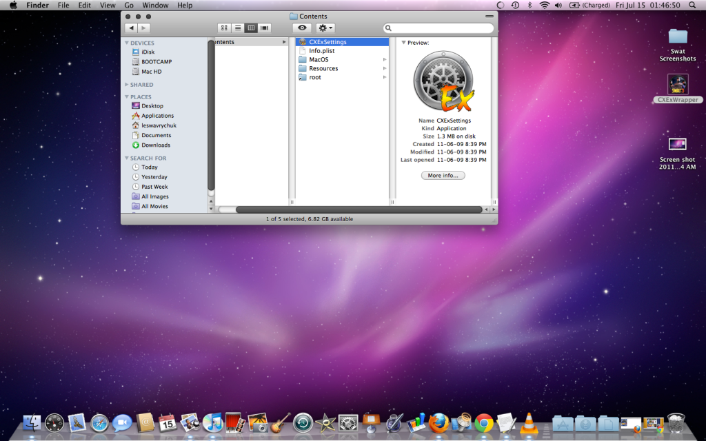The width and height of the screenshot is (706, 441).
Task: Click the Quick Look eye button
Action: pyautogui.click(x=302, y=28)
